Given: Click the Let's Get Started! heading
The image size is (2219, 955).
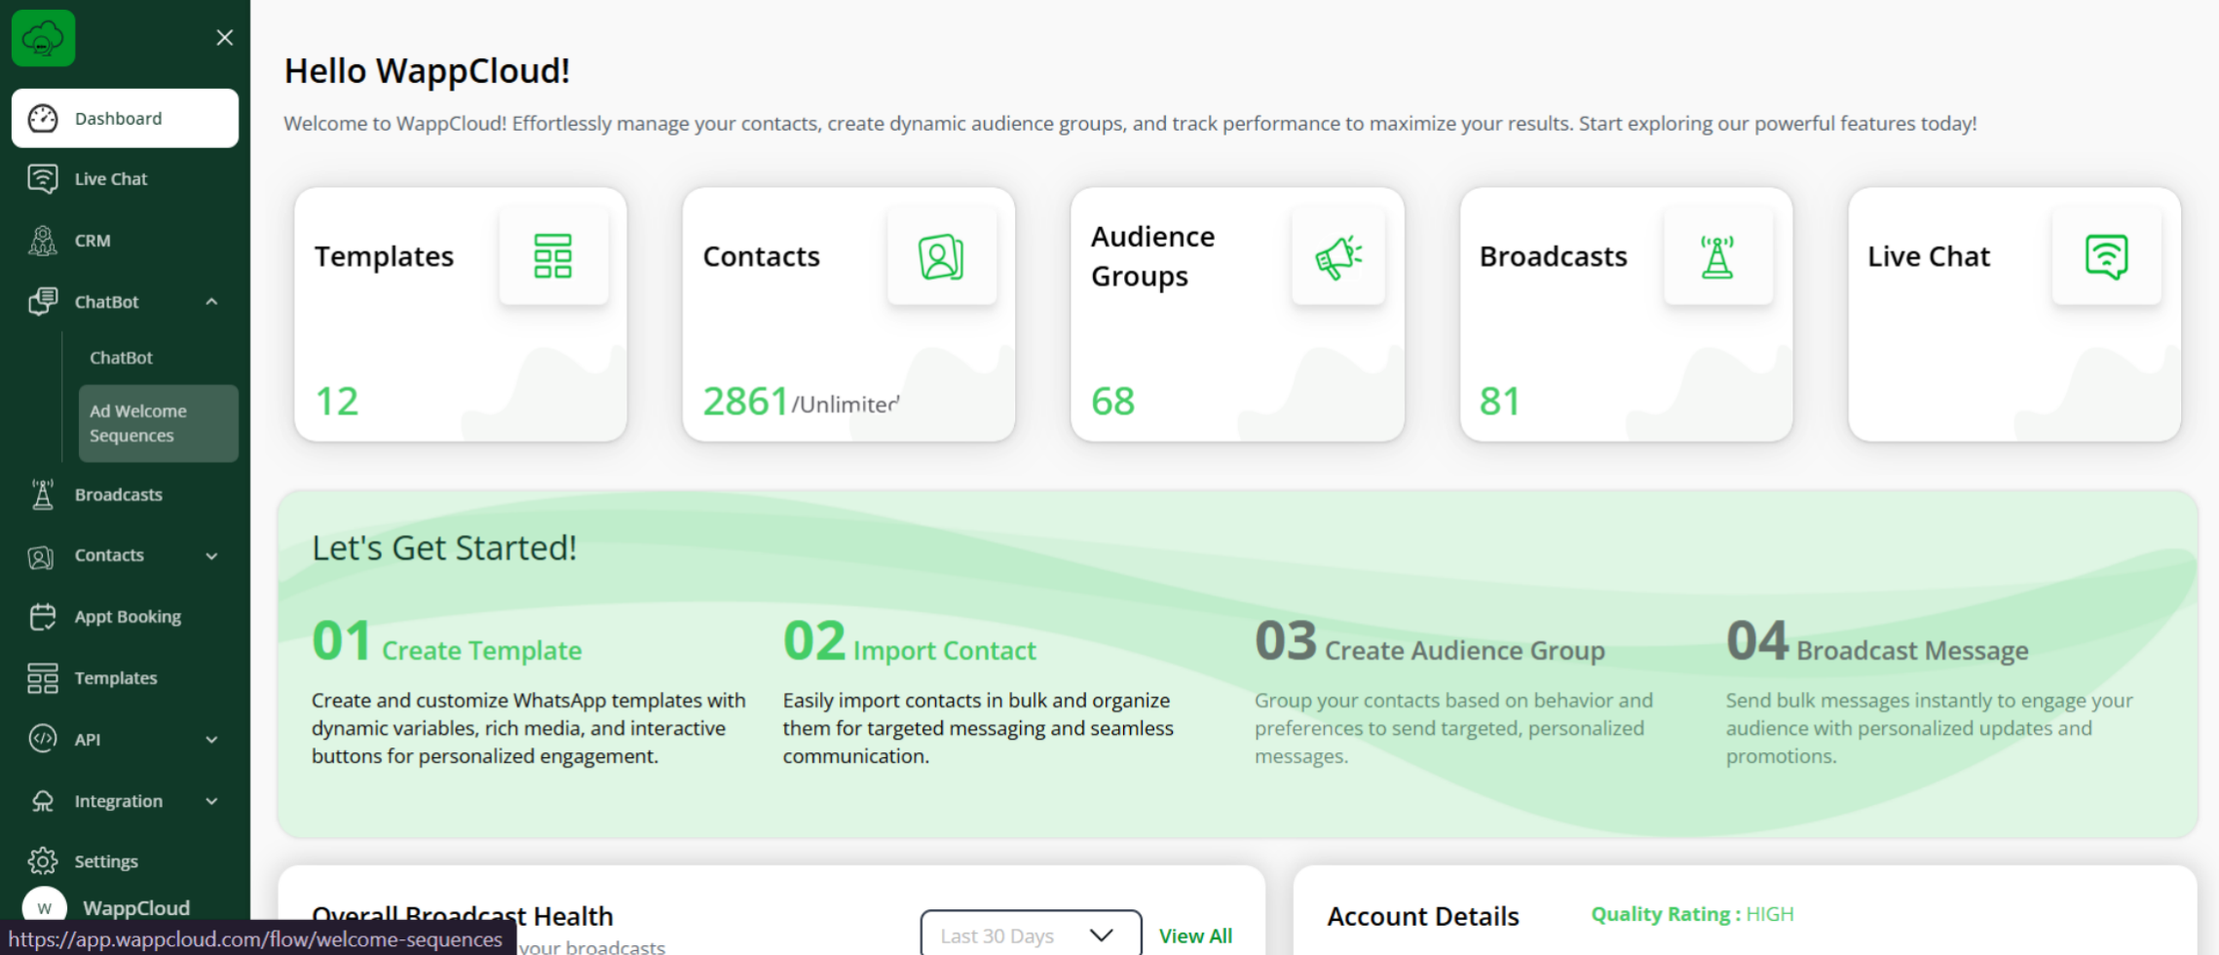Looking at the screenshot, I should [x=444, y=548].
